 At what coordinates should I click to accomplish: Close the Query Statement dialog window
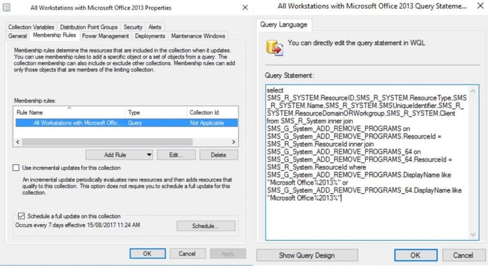[x=480, y=6]
